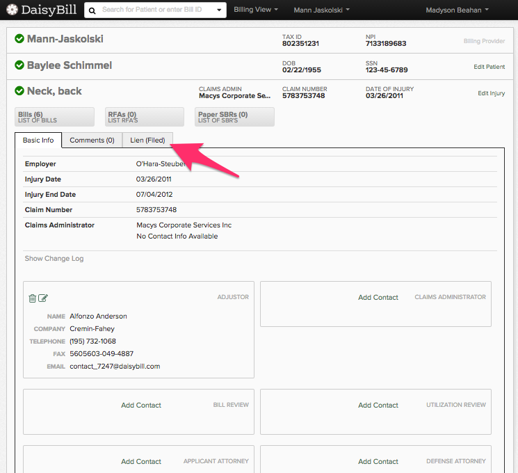Click adjustor telephone (195) 732-1068
Viewport: 518px width, 473px height.
[x=93, y=341]
